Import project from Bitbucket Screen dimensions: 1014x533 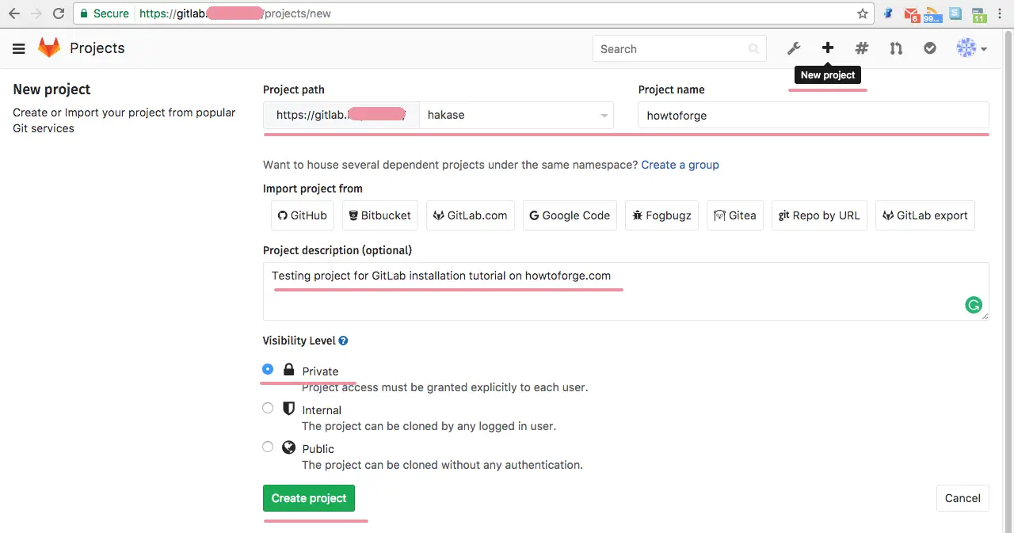(380, 215)
